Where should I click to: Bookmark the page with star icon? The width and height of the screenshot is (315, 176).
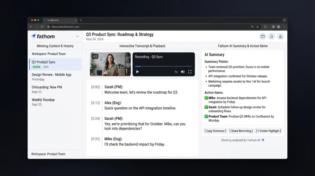click(257, 27)
